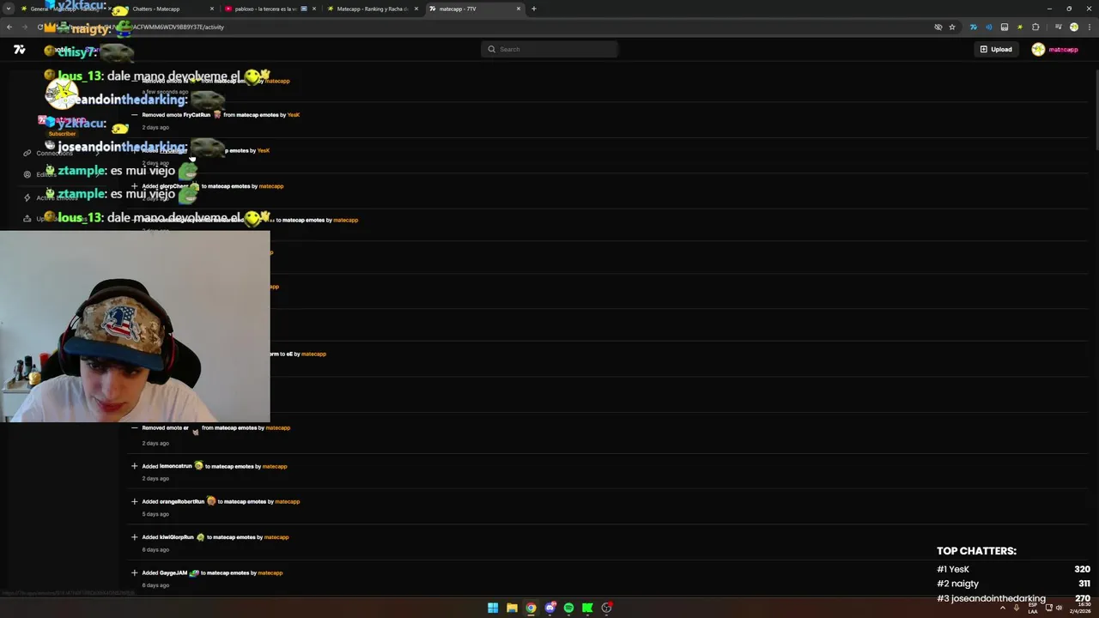Screen dimensions: 1099x618
Task: Click the magnifier icon in the search box
Action: point(491,49)
